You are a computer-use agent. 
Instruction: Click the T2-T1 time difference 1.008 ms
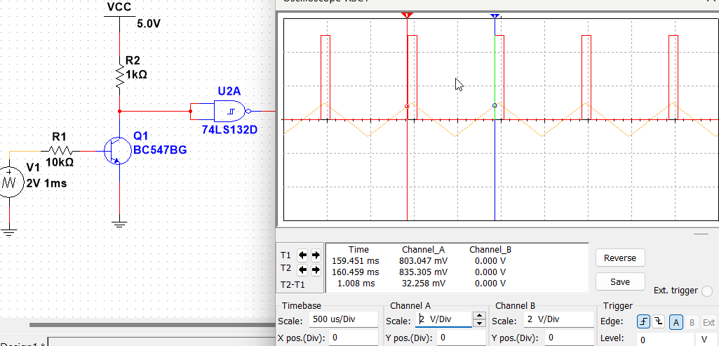click(356, 284)
